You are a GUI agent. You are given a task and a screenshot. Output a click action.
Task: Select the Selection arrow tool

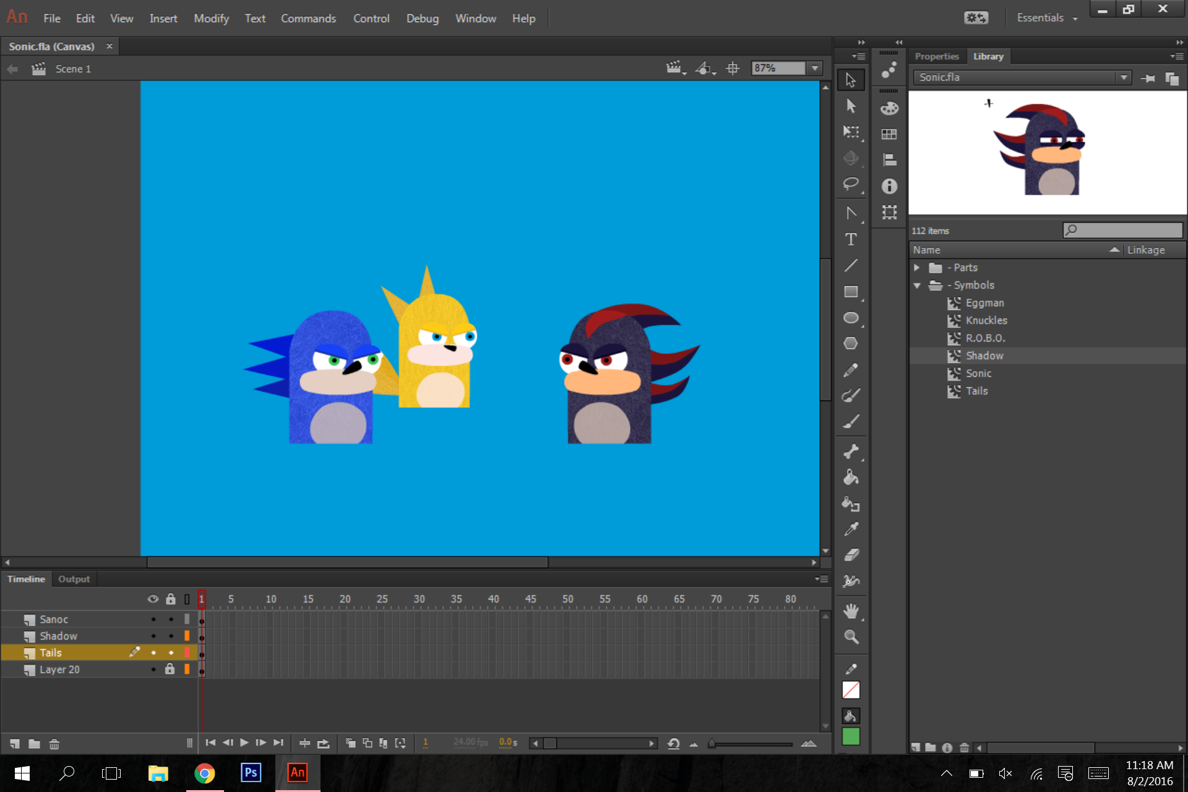tap(851, 80)
